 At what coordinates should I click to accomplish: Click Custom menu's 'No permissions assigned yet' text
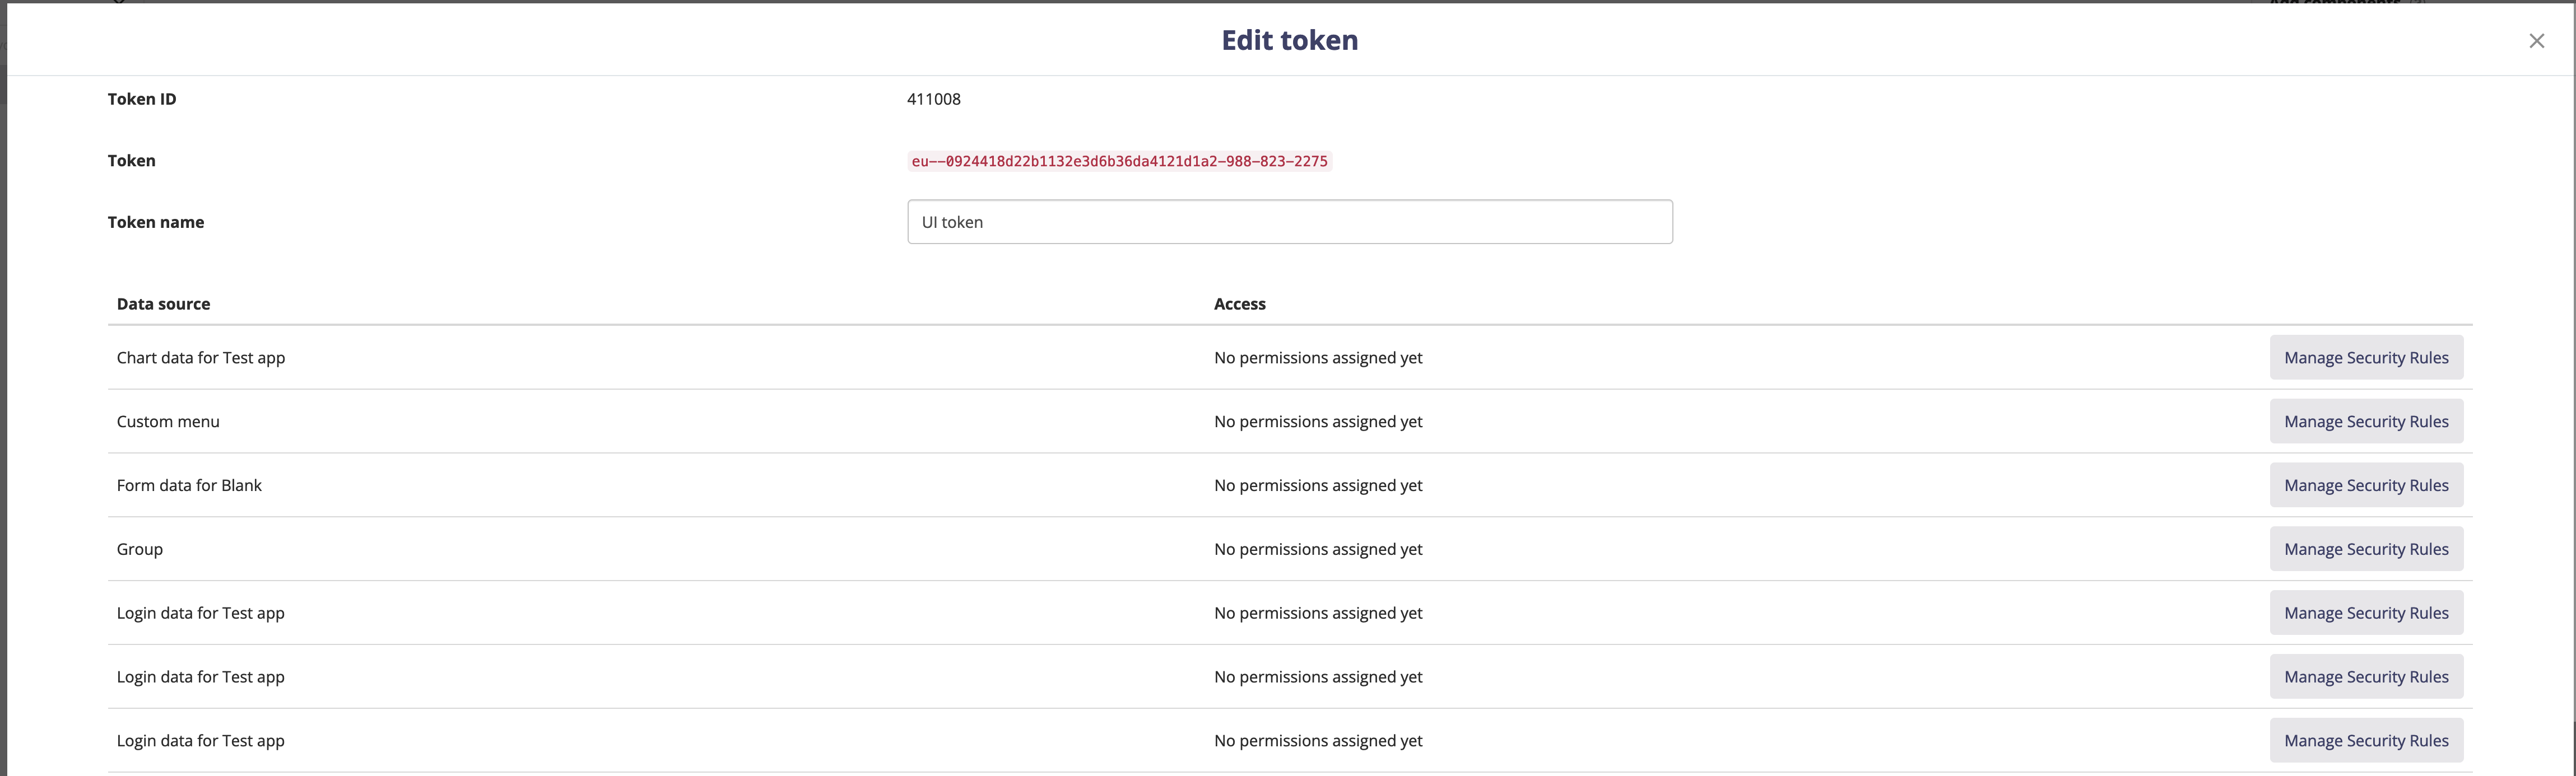[x=1318, y=422]
